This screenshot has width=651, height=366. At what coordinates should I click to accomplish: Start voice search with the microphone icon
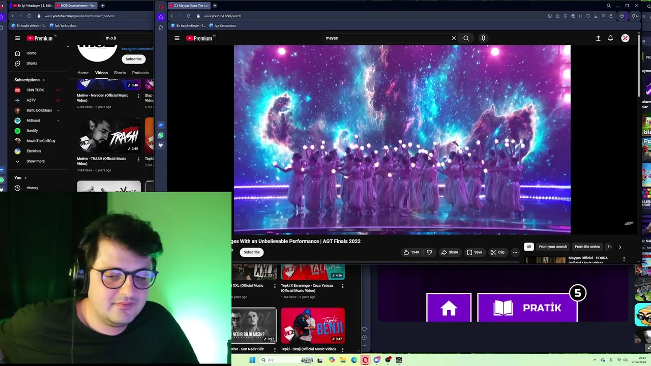[x=483, y=38]
